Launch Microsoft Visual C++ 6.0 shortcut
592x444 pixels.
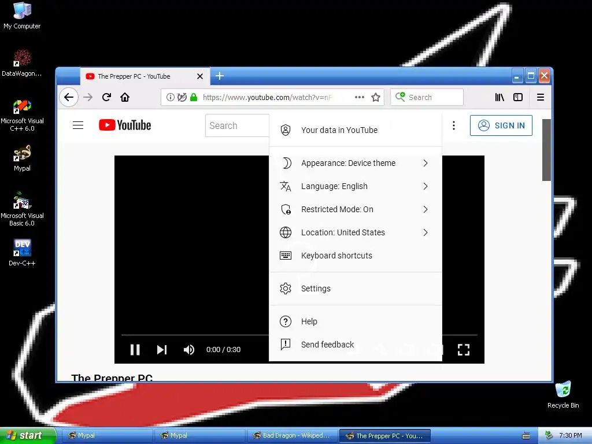22,115
